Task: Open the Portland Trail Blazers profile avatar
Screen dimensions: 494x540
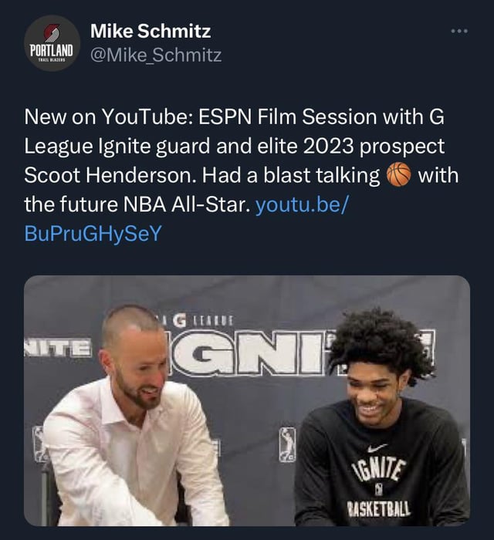Action: (x=52, y=43)
